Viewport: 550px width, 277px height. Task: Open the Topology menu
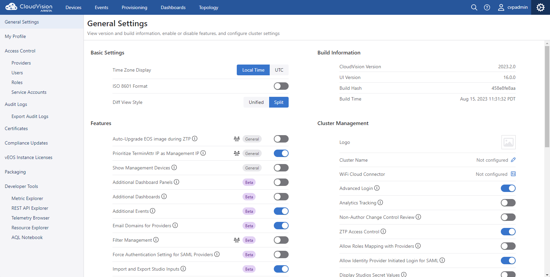[x=208, y=7]
